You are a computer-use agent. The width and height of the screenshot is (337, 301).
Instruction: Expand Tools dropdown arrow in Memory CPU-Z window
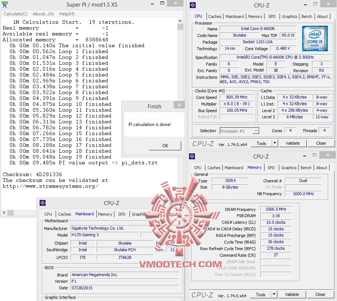click(274, 294)
